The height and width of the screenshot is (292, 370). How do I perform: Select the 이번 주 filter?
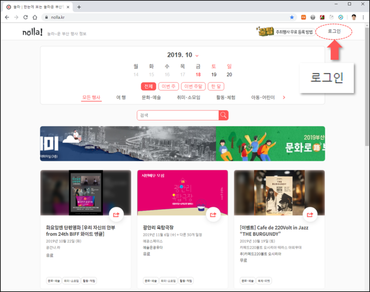168,86
